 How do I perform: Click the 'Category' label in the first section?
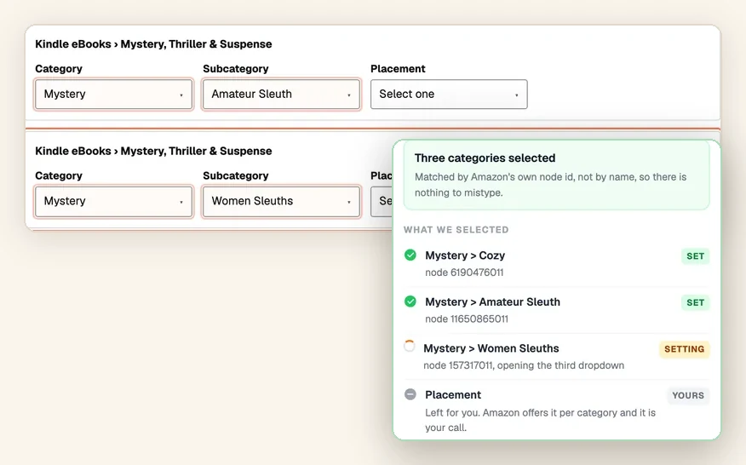coord(59,69)
